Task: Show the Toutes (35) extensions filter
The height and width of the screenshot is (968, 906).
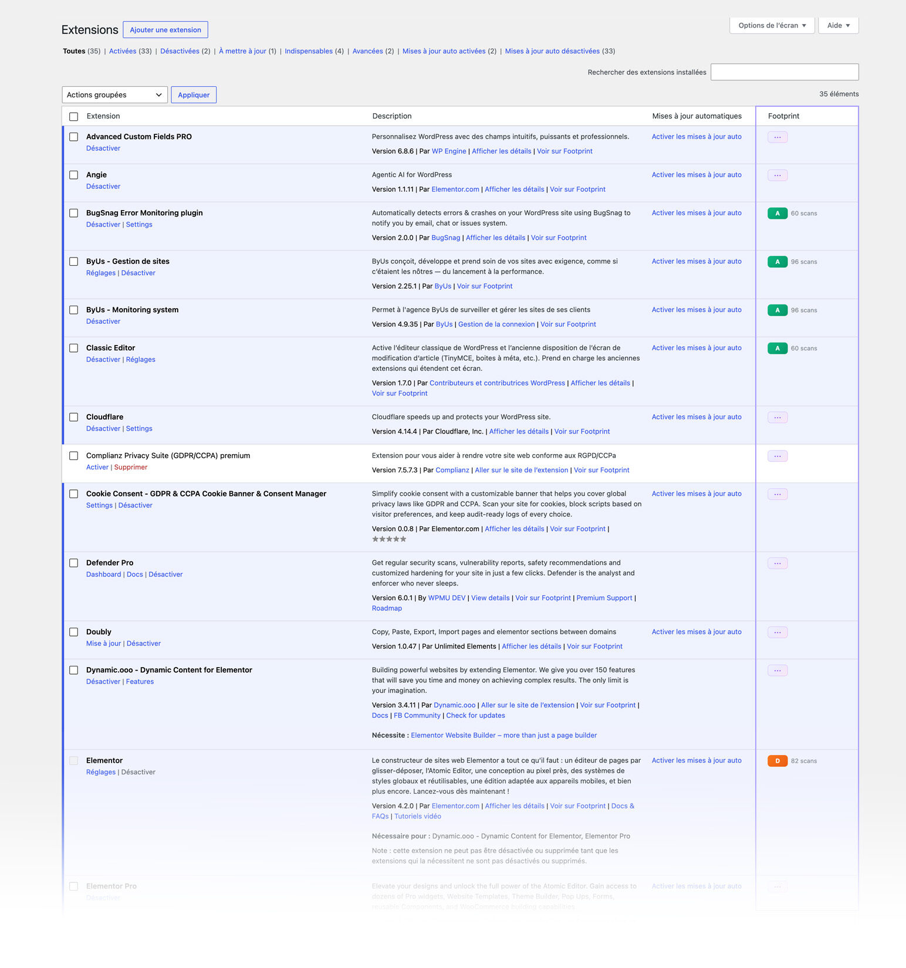Action: pyautogui.click(x=82, y=51)
